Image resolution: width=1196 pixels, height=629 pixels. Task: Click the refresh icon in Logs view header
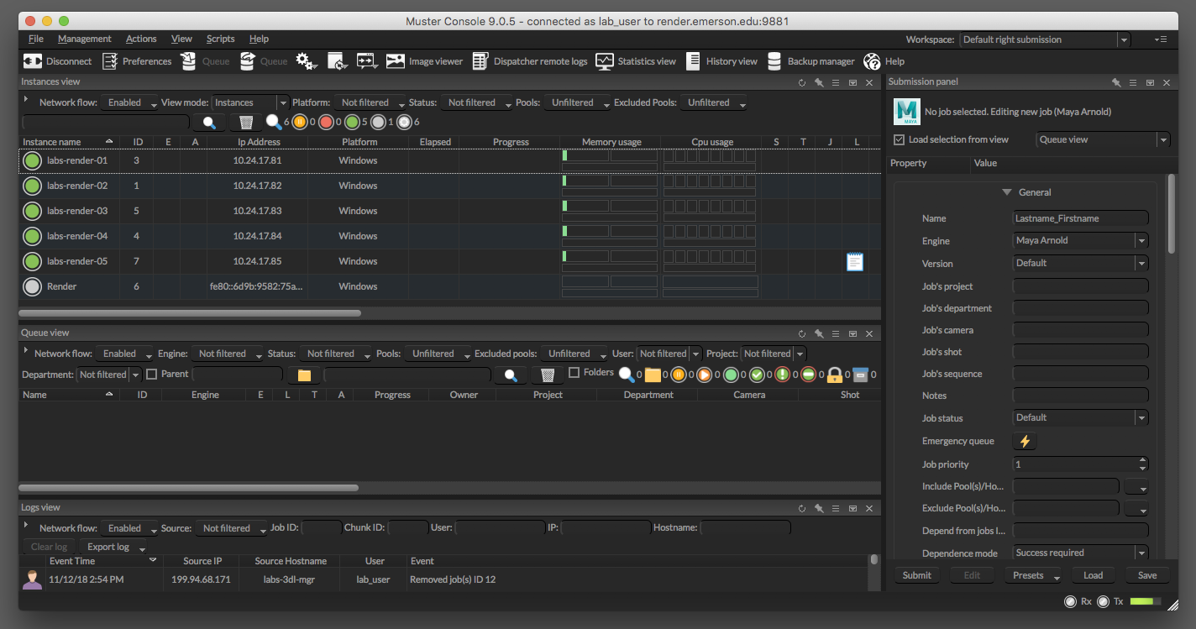801,508
